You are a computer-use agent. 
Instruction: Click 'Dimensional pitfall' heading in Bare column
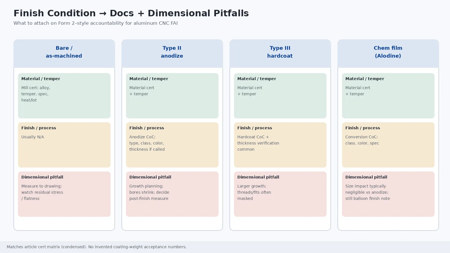(x=42, y=177)
